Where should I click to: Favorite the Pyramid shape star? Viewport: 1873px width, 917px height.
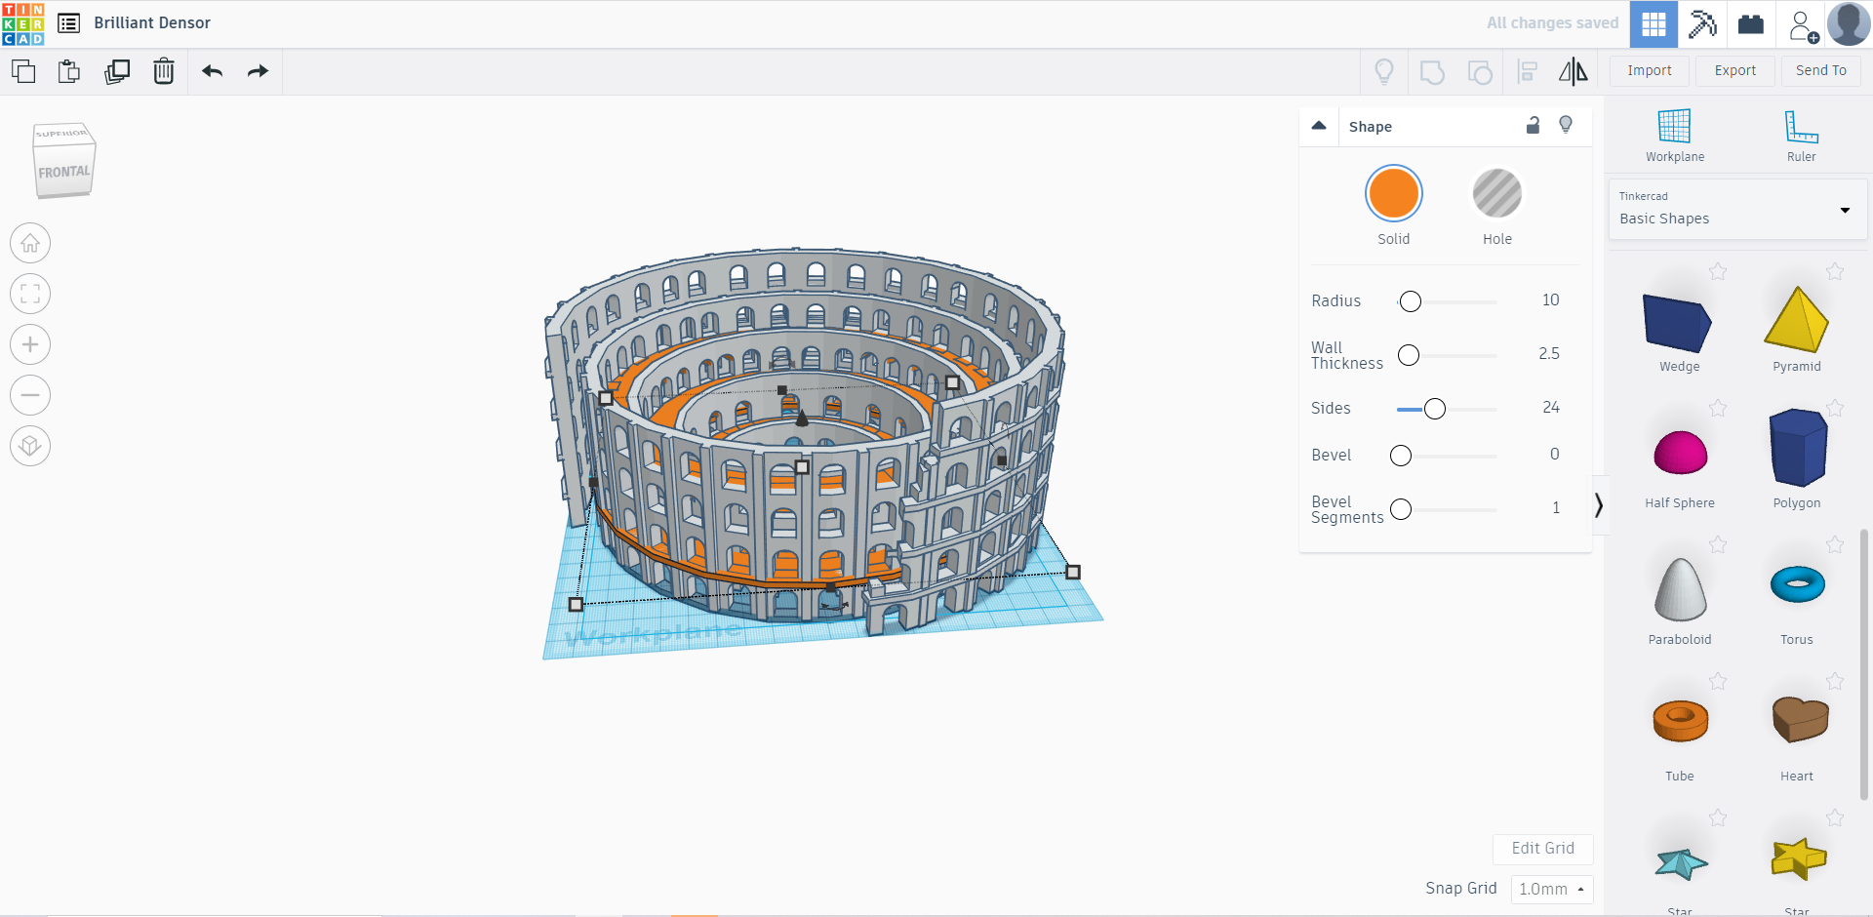1835,271
